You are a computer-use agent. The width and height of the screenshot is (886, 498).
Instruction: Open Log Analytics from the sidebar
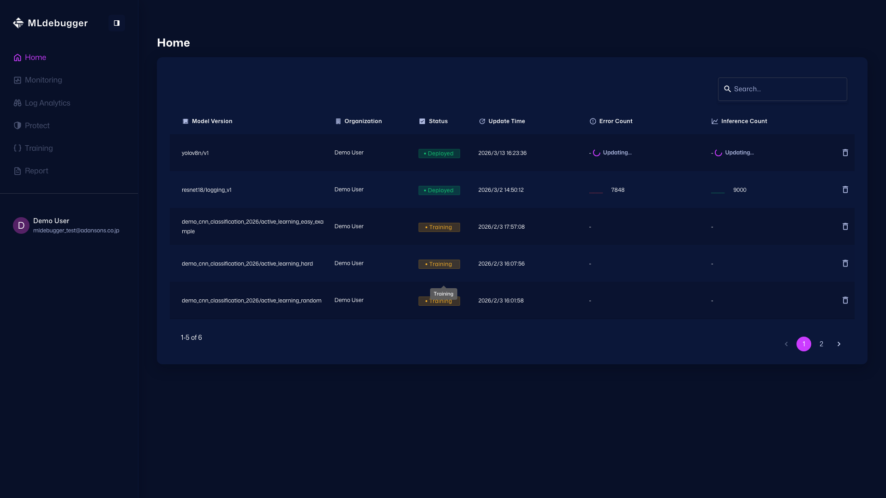click(x=47, y=103)
